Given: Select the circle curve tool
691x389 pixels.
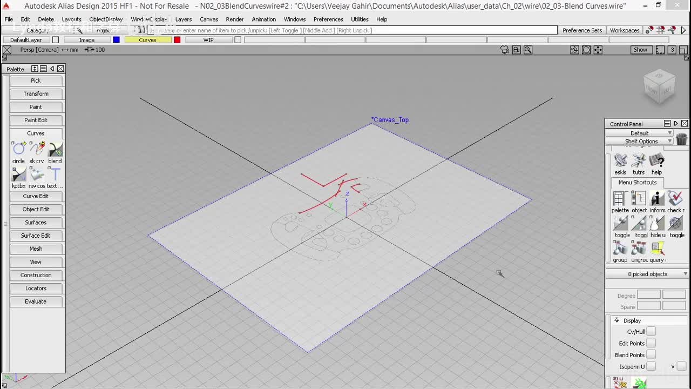Looking at the screenshot, I should [18, 149].
